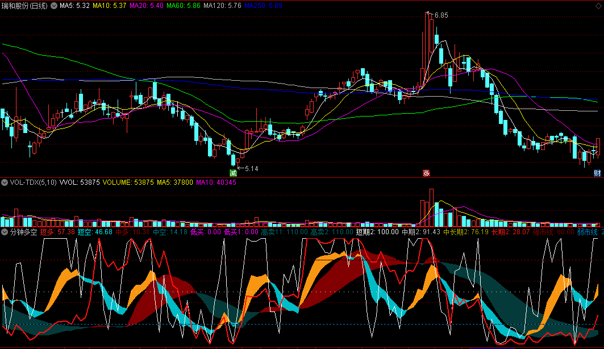Select the 高卖11: 110.00 value

pos(284,232)
